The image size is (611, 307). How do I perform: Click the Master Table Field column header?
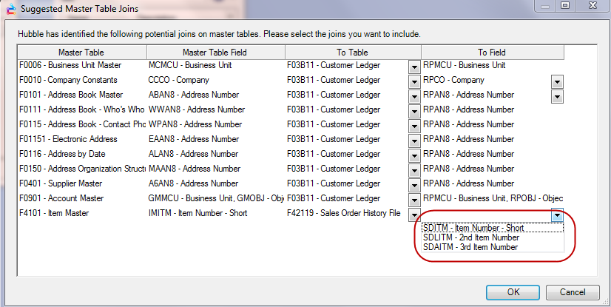pyautogui.click(x=216, y=53)
